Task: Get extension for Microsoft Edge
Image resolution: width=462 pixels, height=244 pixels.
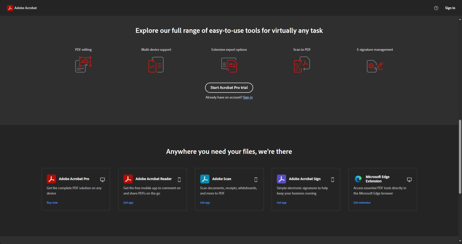Action: pos(362,203)
